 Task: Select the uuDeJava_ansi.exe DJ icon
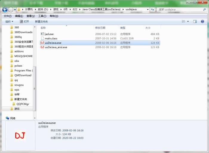(x=42, y=47)
